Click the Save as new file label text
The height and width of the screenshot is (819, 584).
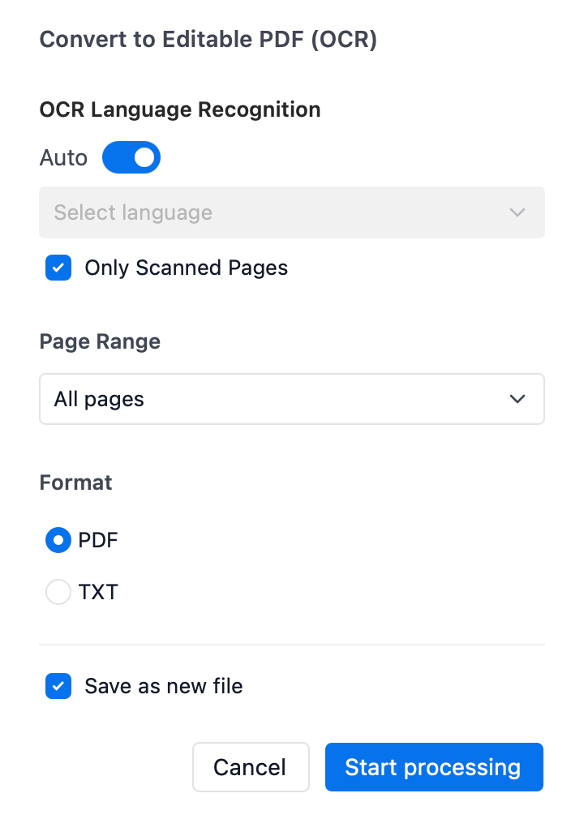click(163, 686)
